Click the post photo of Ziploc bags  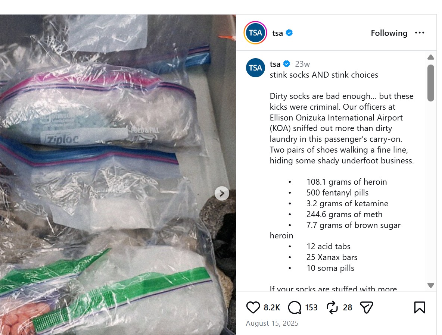point(118,175)
